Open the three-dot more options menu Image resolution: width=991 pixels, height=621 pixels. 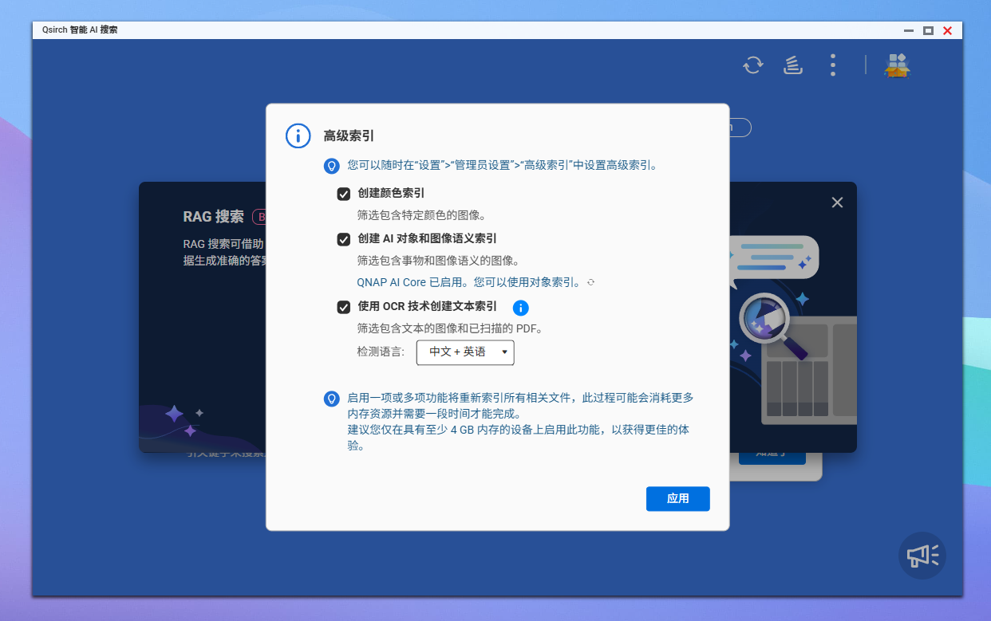[832, 65]
